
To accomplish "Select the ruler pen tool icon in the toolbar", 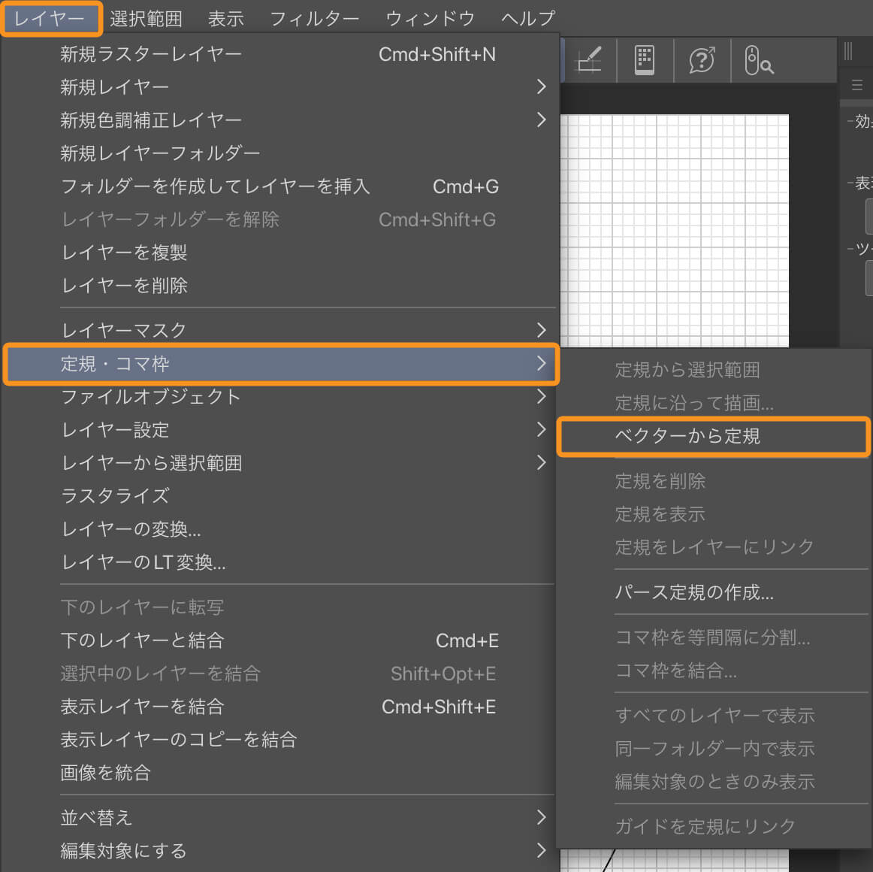I will pyautogui.click(x=590, y=60).
